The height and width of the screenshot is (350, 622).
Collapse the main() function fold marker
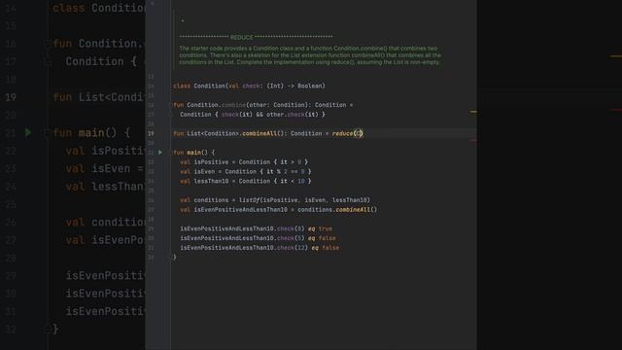172,153
